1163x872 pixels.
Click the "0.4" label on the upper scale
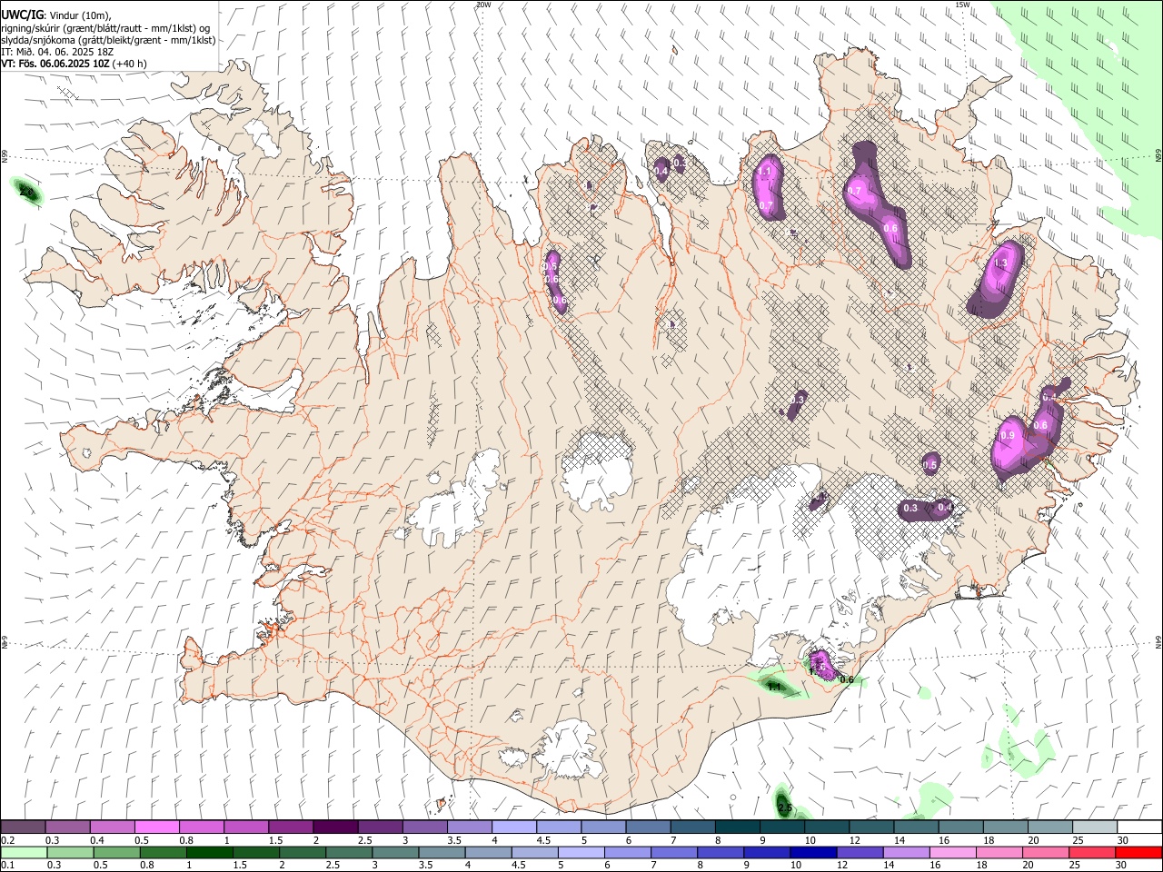point(97,840)
